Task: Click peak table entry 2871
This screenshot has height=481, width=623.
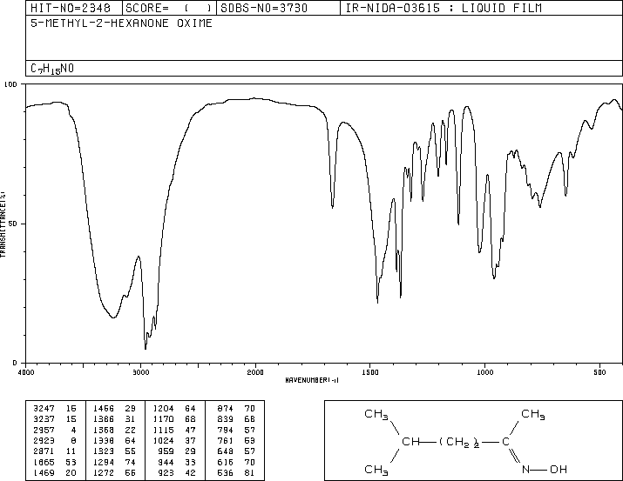Action: (x=44, y=451)
